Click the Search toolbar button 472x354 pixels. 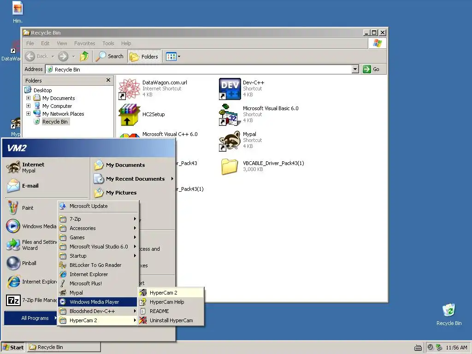pos(109,56)
